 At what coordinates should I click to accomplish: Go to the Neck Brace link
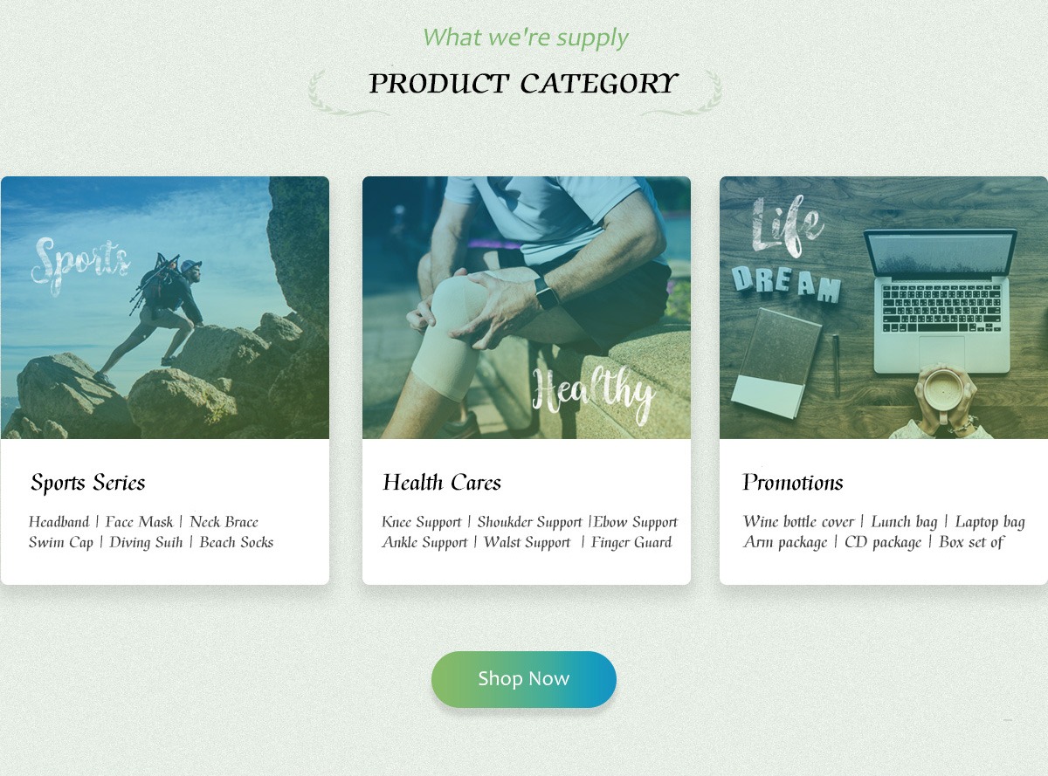click(224, 522)
